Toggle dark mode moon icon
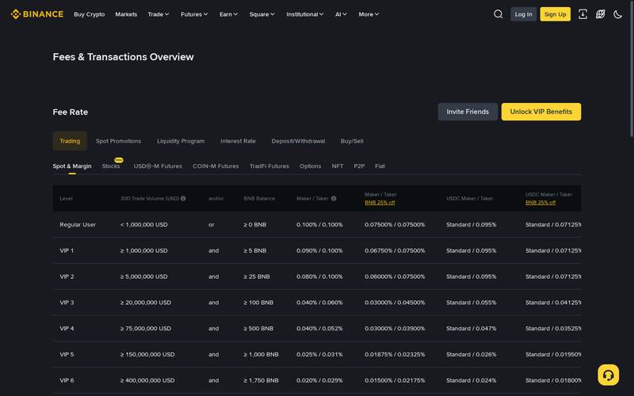The width and height of the screenshot is (634, 396). [x=618, y=14]
